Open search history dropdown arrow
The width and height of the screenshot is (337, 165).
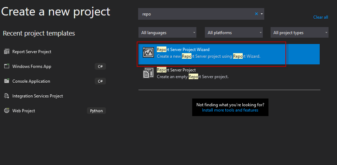coord(262,14)
